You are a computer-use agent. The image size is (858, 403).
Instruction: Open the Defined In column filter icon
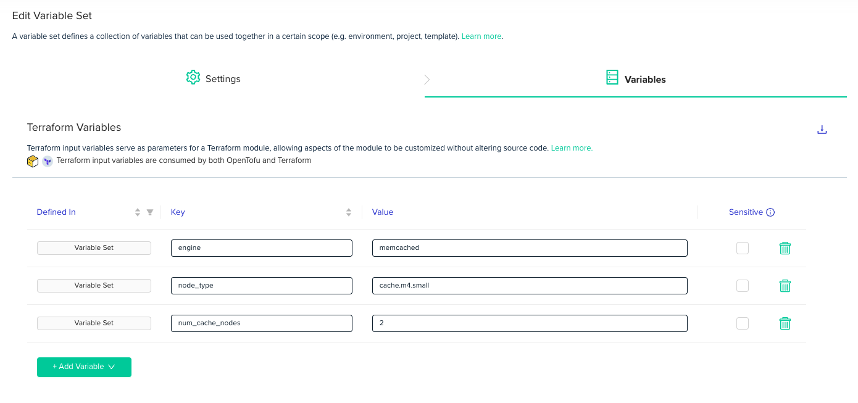150,212
